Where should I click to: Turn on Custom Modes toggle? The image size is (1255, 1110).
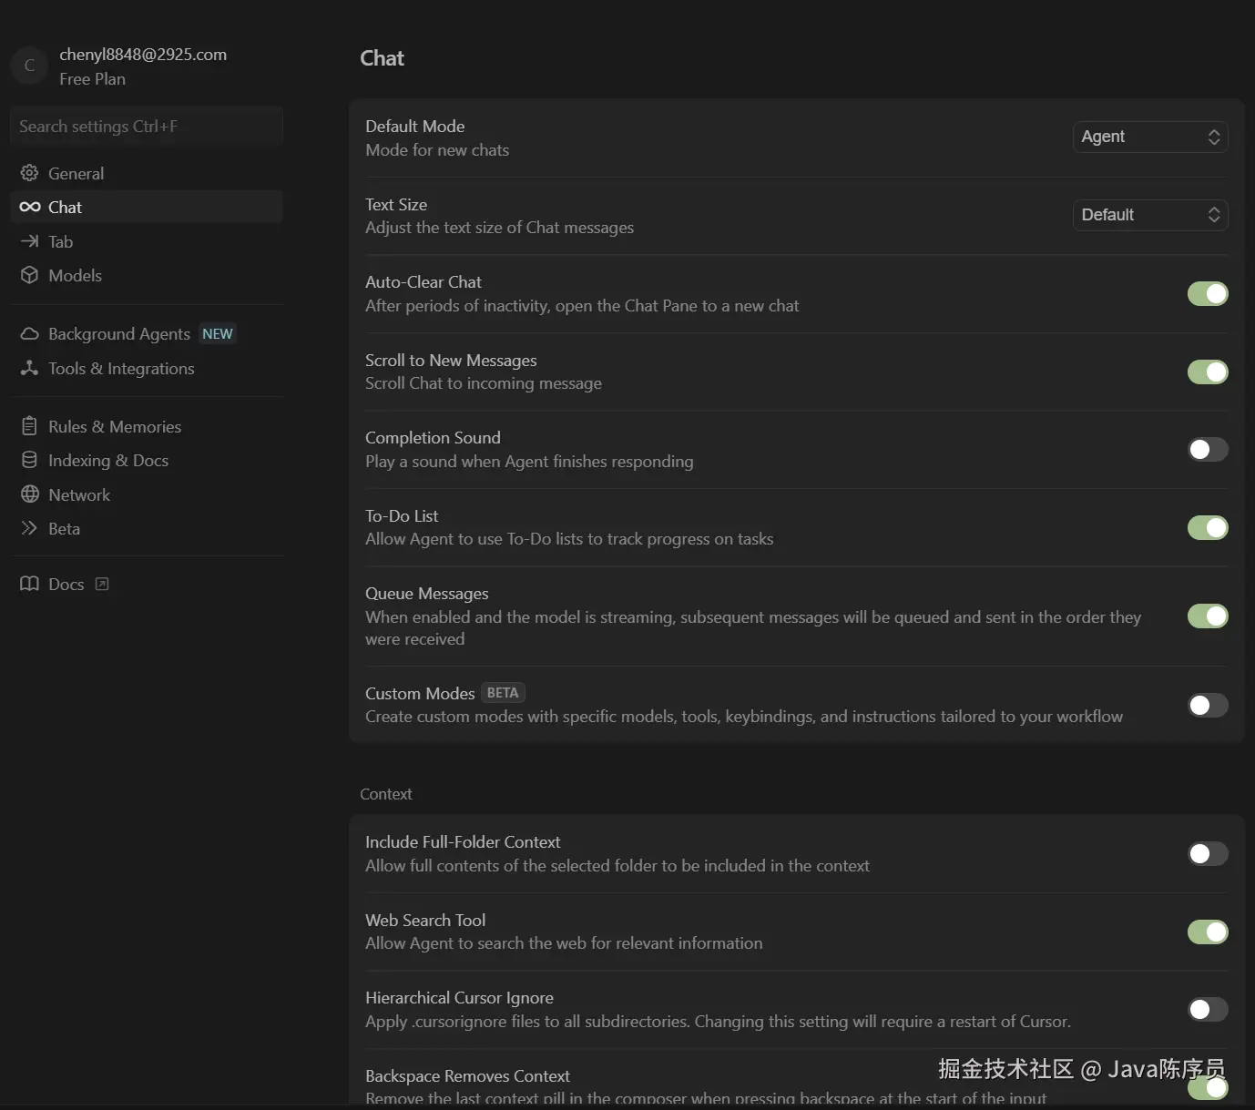coord(1208,705)
